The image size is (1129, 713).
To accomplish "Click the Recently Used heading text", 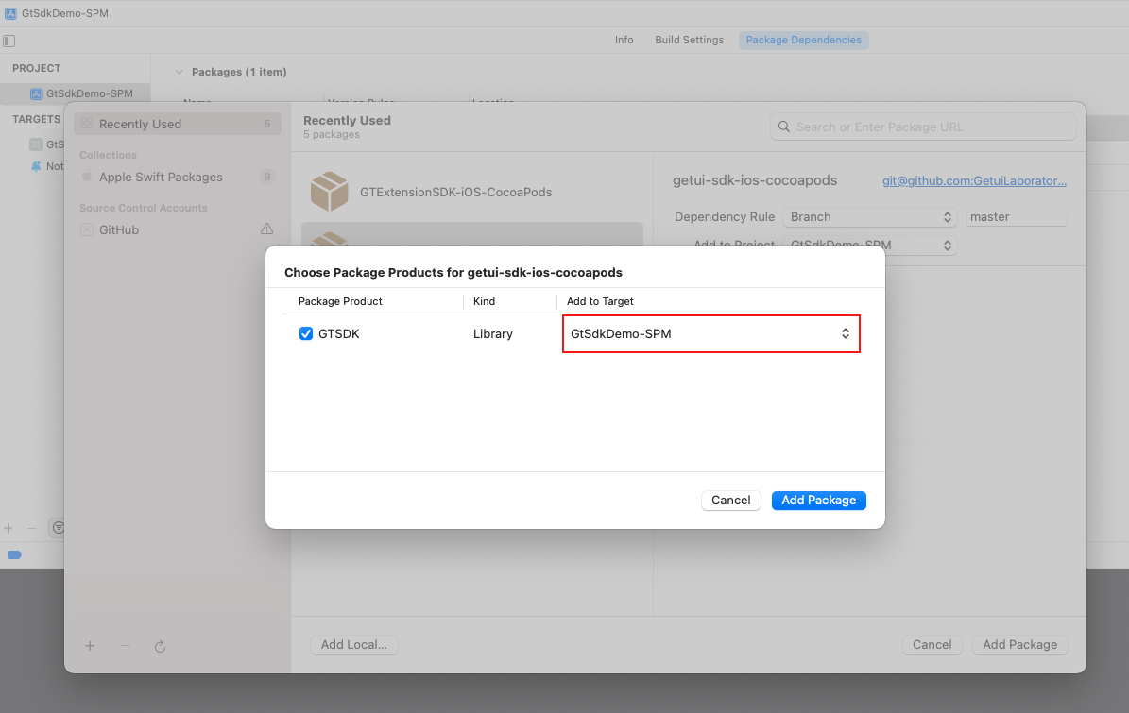I will click(347, 120).
